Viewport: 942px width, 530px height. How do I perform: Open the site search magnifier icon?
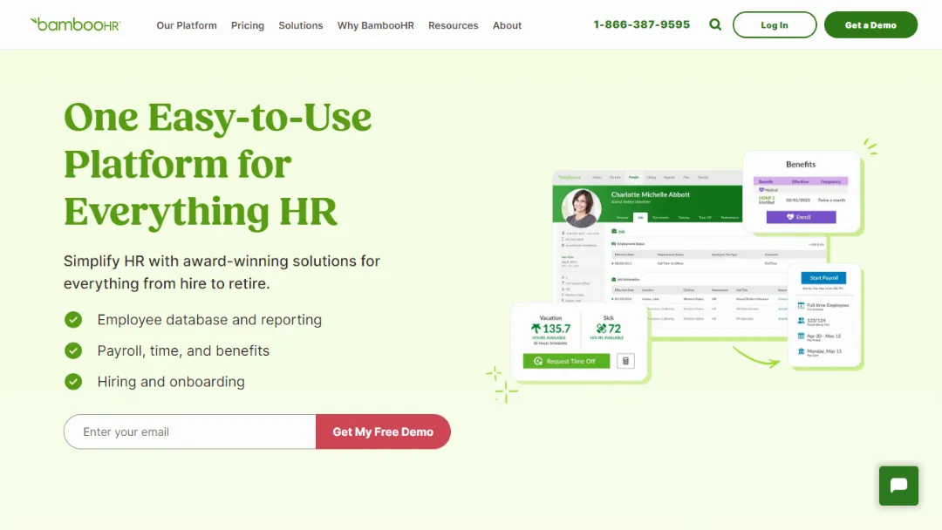click(715, 24)
